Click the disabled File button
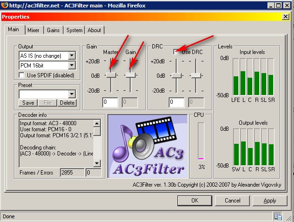Screen dimensions: 294x222 click(x=47, y=103)
